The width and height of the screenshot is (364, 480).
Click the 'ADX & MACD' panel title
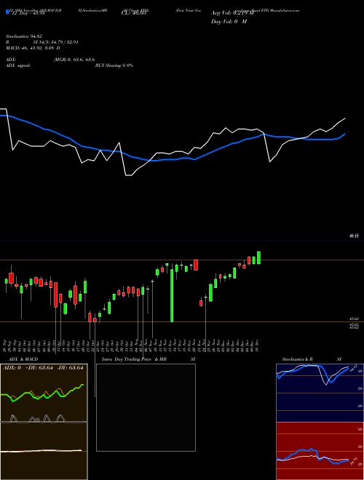tap(23, 359)
